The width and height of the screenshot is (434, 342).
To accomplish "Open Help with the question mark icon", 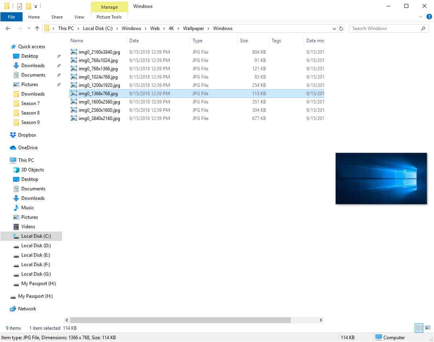I will pyautogui.click(x=429, y=17).
